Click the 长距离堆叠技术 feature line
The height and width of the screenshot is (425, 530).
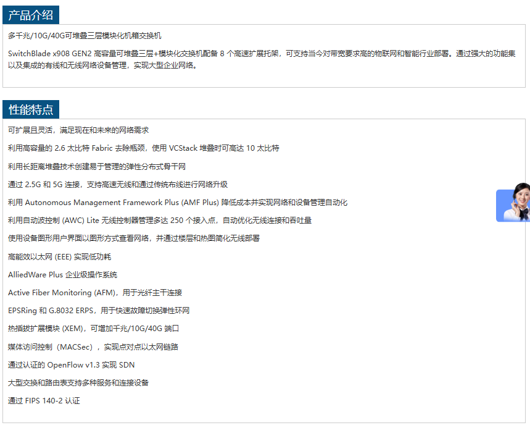[97, 167]
